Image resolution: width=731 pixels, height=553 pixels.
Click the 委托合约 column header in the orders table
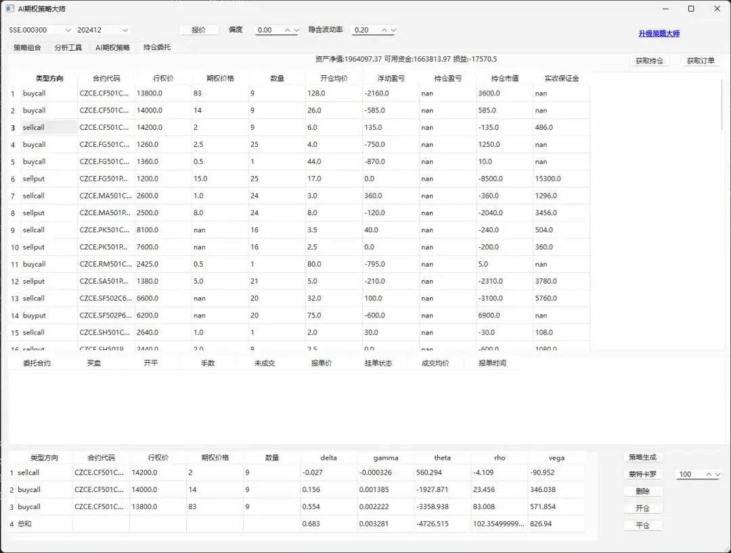pyautogui.click(x=37, y=363)
